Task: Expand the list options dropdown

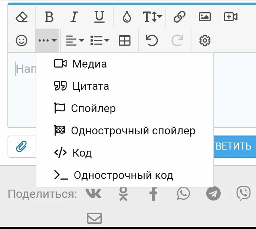Action: tap(100, 40)
